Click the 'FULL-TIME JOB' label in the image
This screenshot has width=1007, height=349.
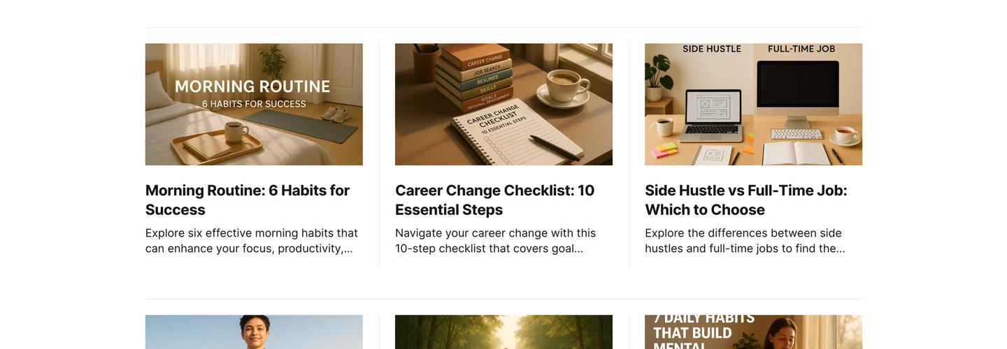pos(801,49)
